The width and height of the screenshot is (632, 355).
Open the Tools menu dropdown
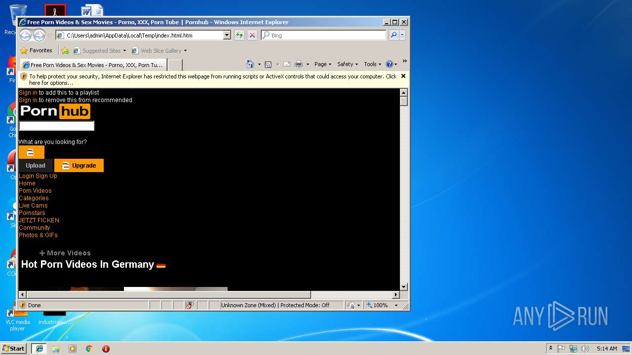(373, 64)
